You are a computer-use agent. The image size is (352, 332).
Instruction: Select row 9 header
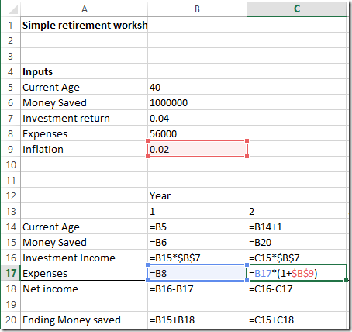pyautogui.click(x=11, y=149)
